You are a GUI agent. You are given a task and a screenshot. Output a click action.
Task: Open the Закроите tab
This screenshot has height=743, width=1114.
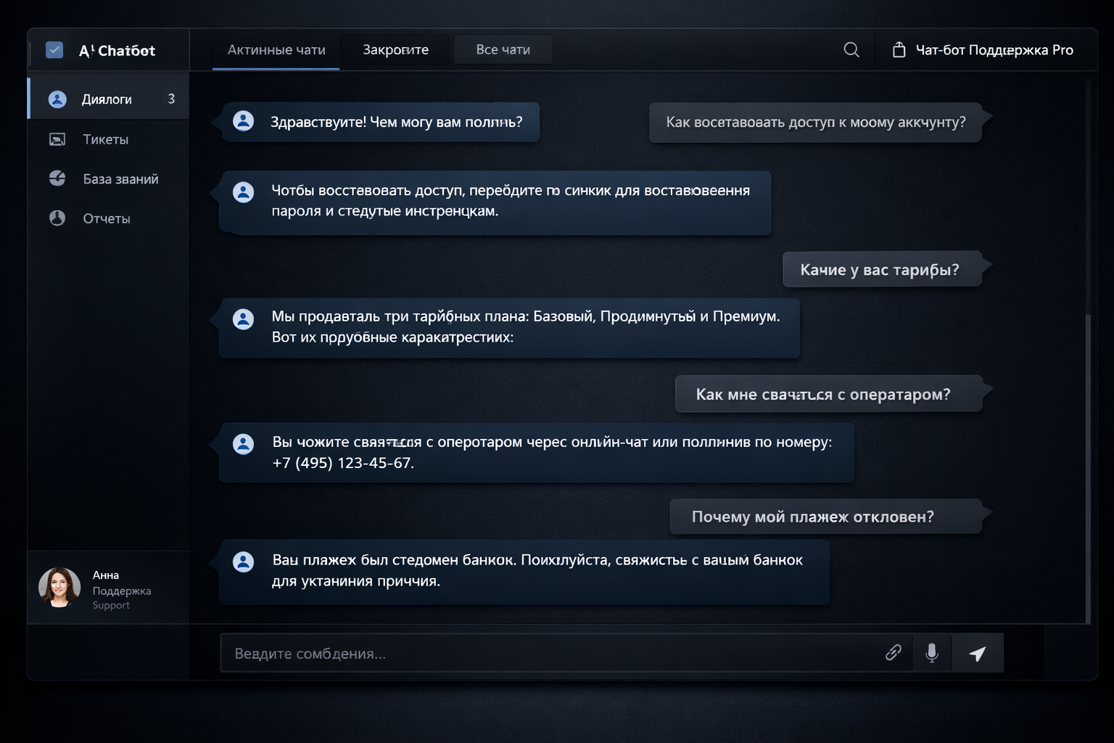395,50
